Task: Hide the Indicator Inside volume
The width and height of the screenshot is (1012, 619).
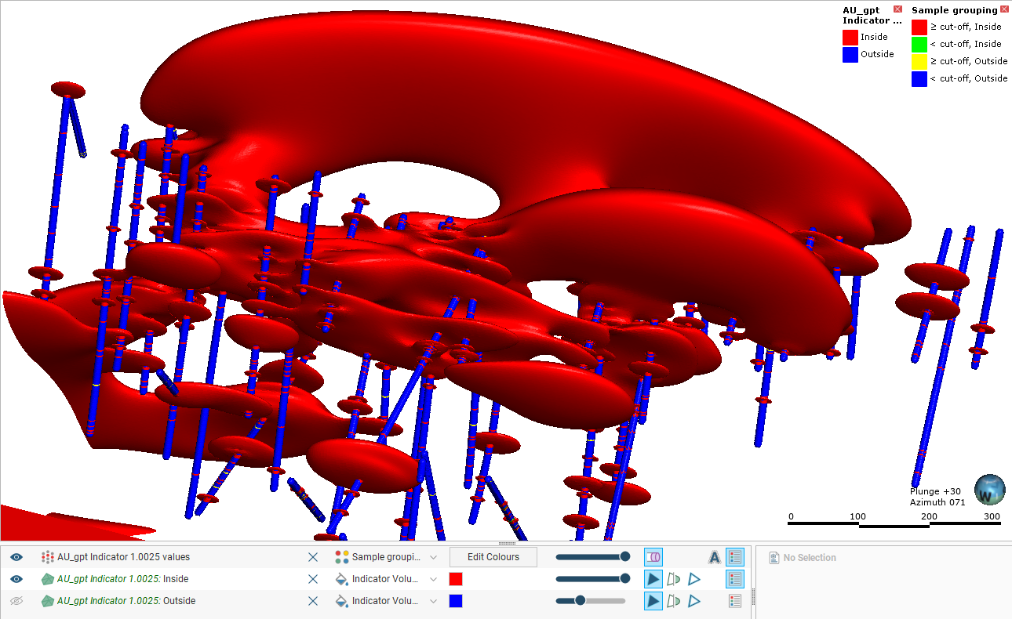Action: pyautogui.click(x=16, y=579)
